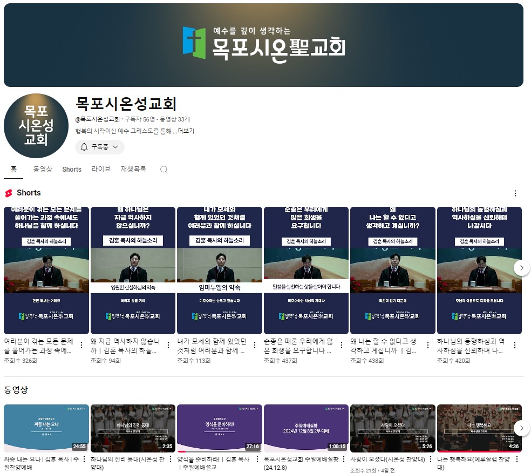Show next videos with the 동영상 row arrow

tap(521, 428)
